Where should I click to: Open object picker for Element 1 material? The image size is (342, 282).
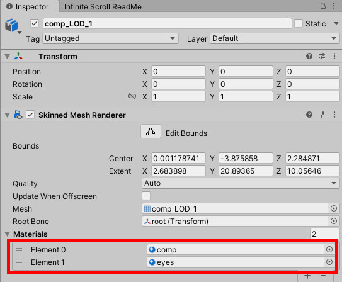pyautogui.click(x=329, y=262)
